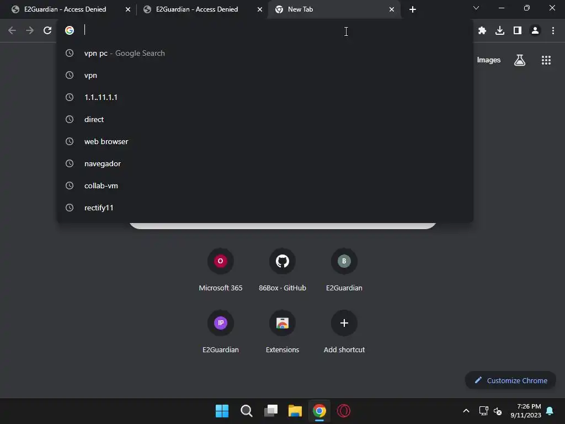Open the Search Labs flask icon
This screenshot has width=565, height=424.
[x=520, y=60]
